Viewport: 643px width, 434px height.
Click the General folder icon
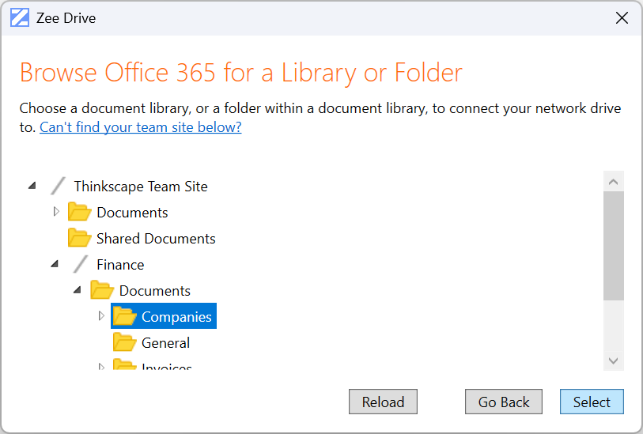[x=124, y=342]
